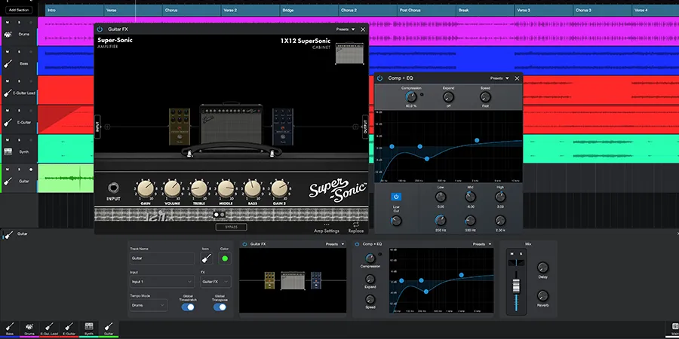Click the track Icon guitar button in inspector
Viewport: 679px width, 339px height.
(x=207, y=258)
